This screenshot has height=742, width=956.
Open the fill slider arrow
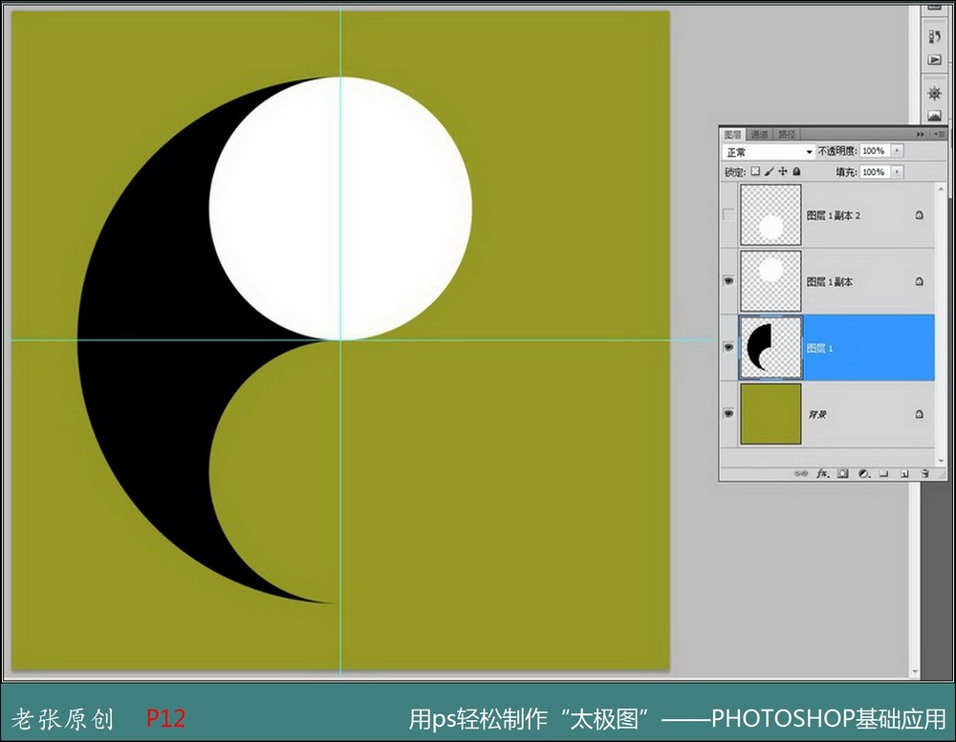[x=897, y=172]
